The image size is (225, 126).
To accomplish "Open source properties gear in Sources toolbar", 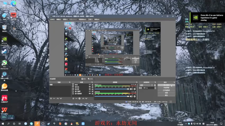I will click(x=80, y=99).
